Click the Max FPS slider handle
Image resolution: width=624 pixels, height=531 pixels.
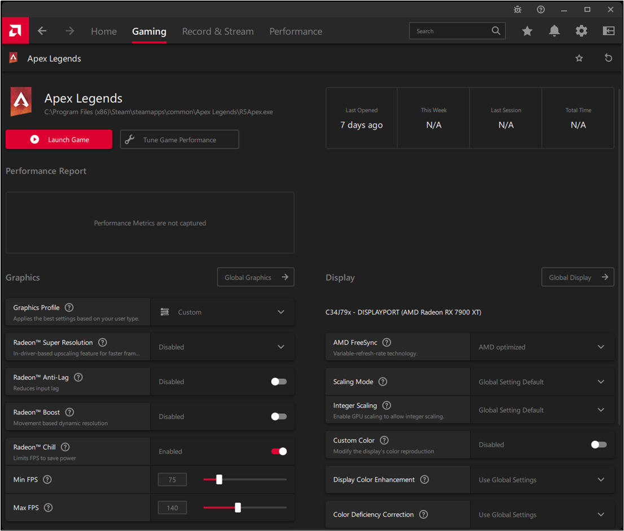238,507
